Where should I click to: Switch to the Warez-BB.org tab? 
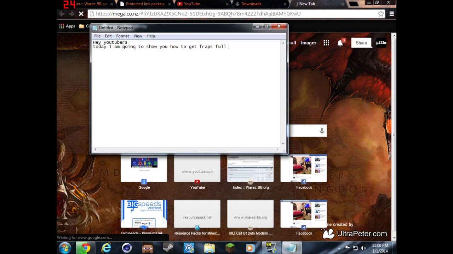(91, 4)
